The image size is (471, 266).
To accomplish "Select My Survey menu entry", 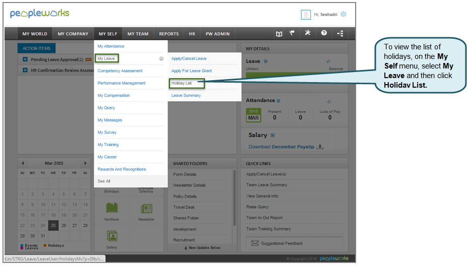I will pyautogui.click(x=107, y=132).
